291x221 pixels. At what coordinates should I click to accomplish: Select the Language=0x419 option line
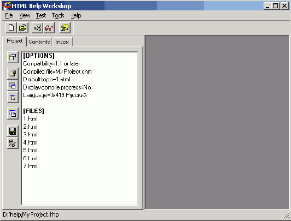55,95
